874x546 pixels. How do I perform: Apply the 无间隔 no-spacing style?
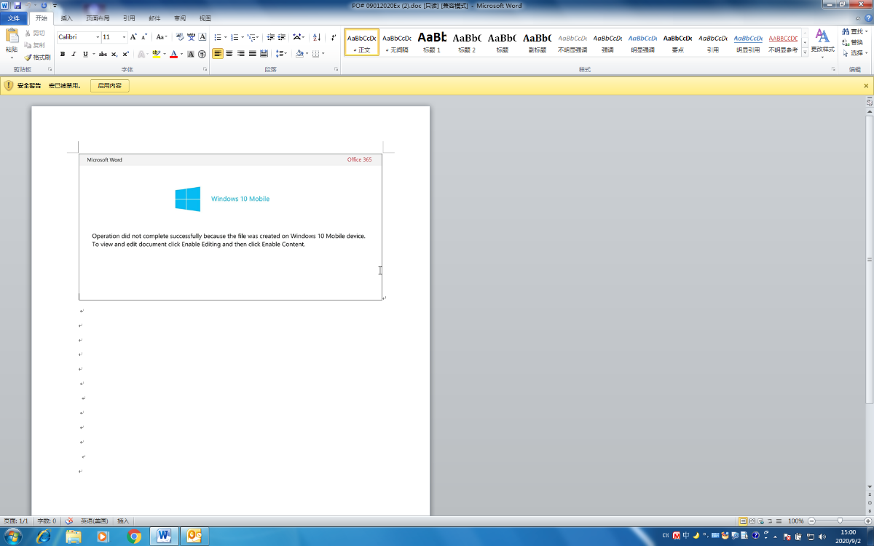pyautogui.click(x=397, y=42)
